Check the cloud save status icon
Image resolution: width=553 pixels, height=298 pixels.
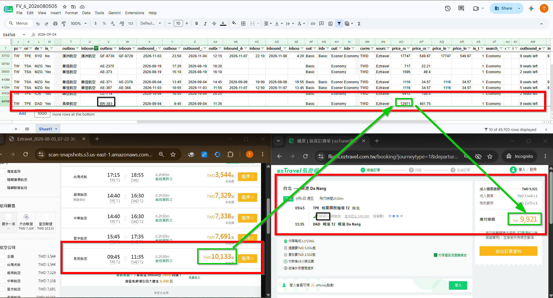click(82, 7)
